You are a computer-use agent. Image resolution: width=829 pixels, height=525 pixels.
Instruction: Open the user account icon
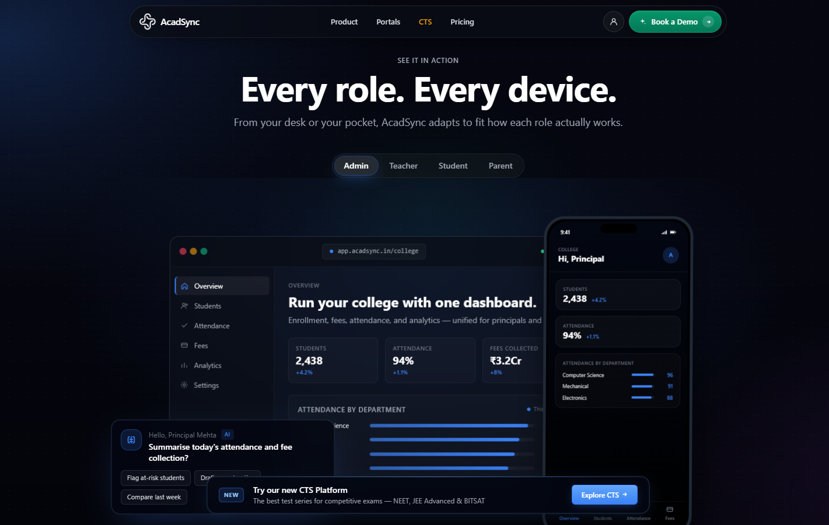point(614,22)
